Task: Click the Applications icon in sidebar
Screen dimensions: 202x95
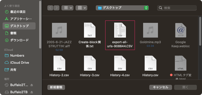Action: [6, 19]
